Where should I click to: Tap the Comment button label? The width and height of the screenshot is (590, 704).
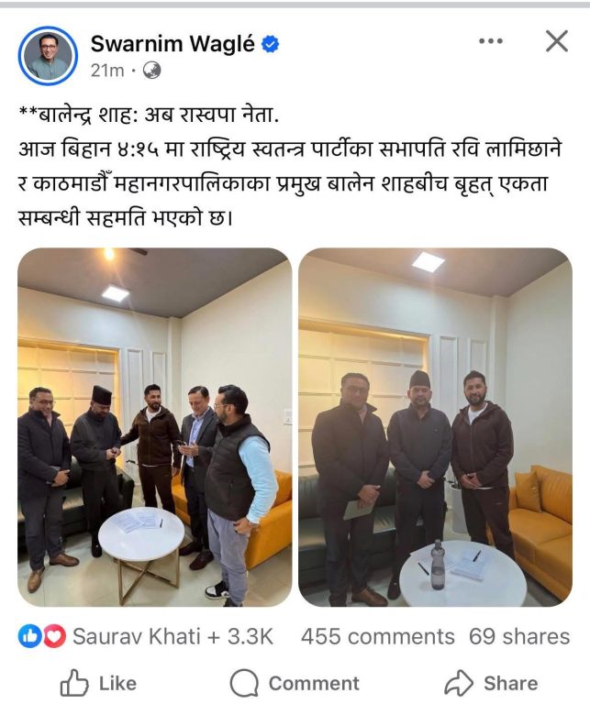[314, 683]
